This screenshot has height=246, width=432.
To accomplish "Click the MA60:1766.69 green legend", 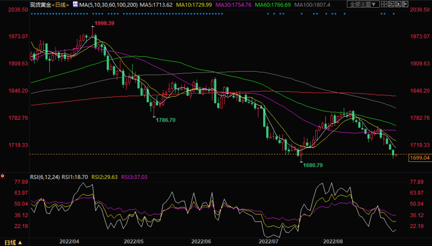I will pyautogui.click(x=273, y=5).
